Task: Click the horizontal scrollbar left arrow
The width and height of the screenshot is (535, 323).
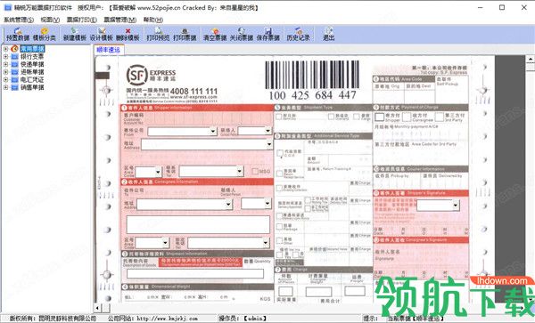Action: (98, 308)
